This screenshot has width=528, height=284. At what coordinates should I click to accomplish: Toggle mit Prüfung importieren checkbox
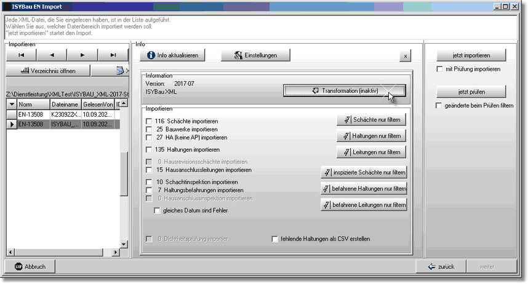[439, 69]
